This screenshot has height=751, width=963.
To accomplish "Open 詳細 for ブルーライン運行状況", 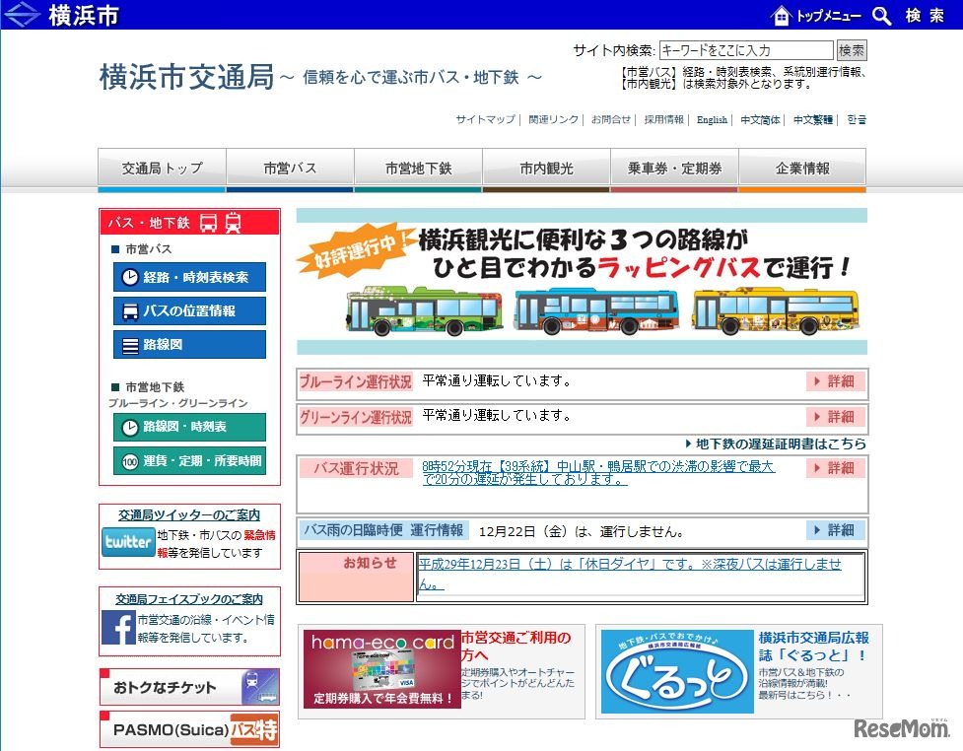I will pos(835,382).
